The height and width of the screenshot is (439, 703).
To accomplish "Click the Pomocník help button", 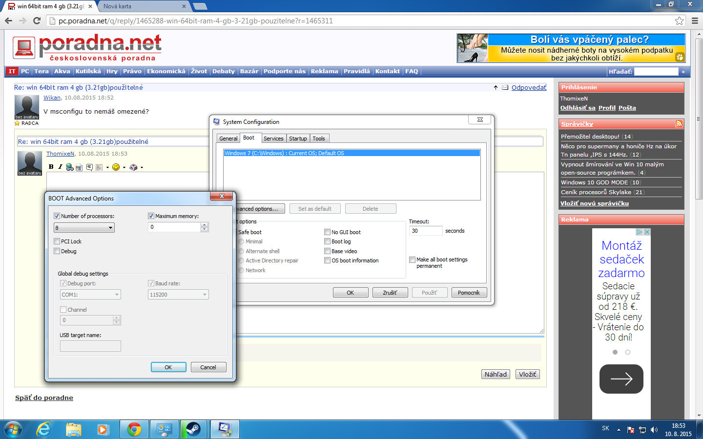I will (x=469, y=293).
